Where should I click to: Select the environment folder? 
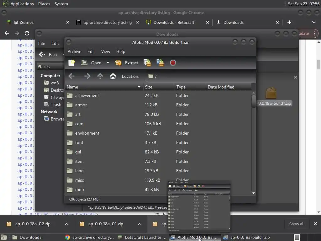click(x=158, y=133)
